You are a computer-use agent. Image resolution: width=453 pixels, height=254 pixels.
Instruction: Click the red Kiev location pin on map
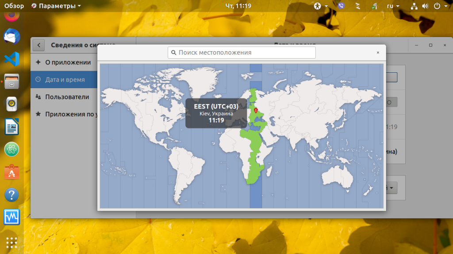click(256, 110)
